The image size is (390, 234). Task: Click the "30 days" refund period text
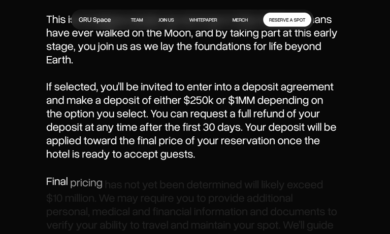(x=223, y=127)
